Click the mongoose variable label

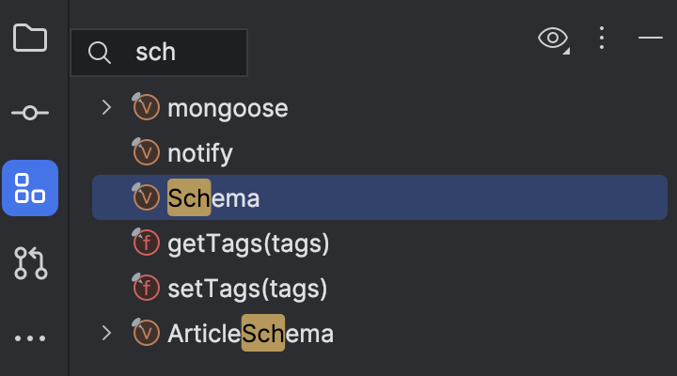pos(228,108)
